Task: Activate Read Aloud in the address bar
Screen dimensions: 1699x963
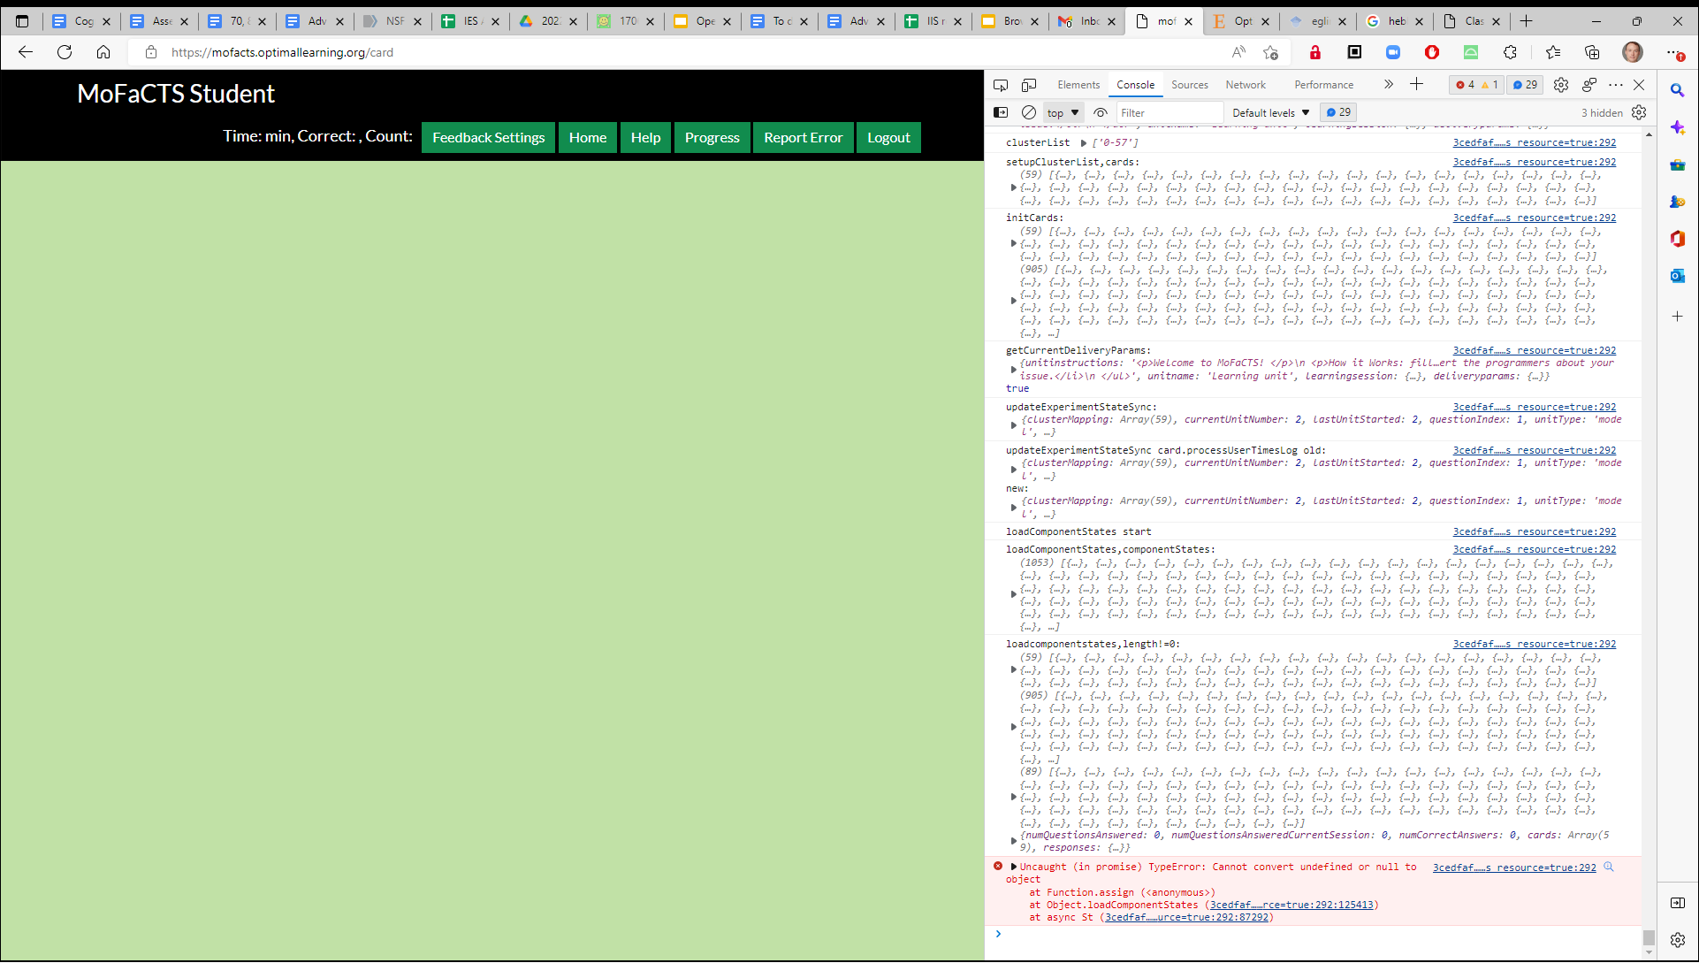Action: pyautogui.click(x=1238, y=52)
